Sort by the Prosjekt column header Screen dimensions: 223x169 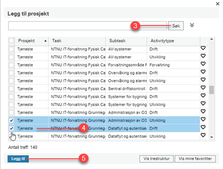[x=31, y=41]
